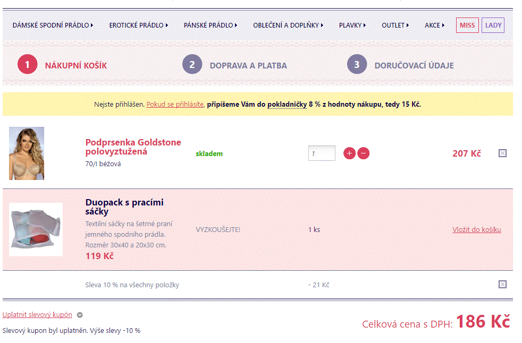Open the Podprsenka Goldstone product title
The height and width of the screenshot is (343, 522).
coord(133,147)
